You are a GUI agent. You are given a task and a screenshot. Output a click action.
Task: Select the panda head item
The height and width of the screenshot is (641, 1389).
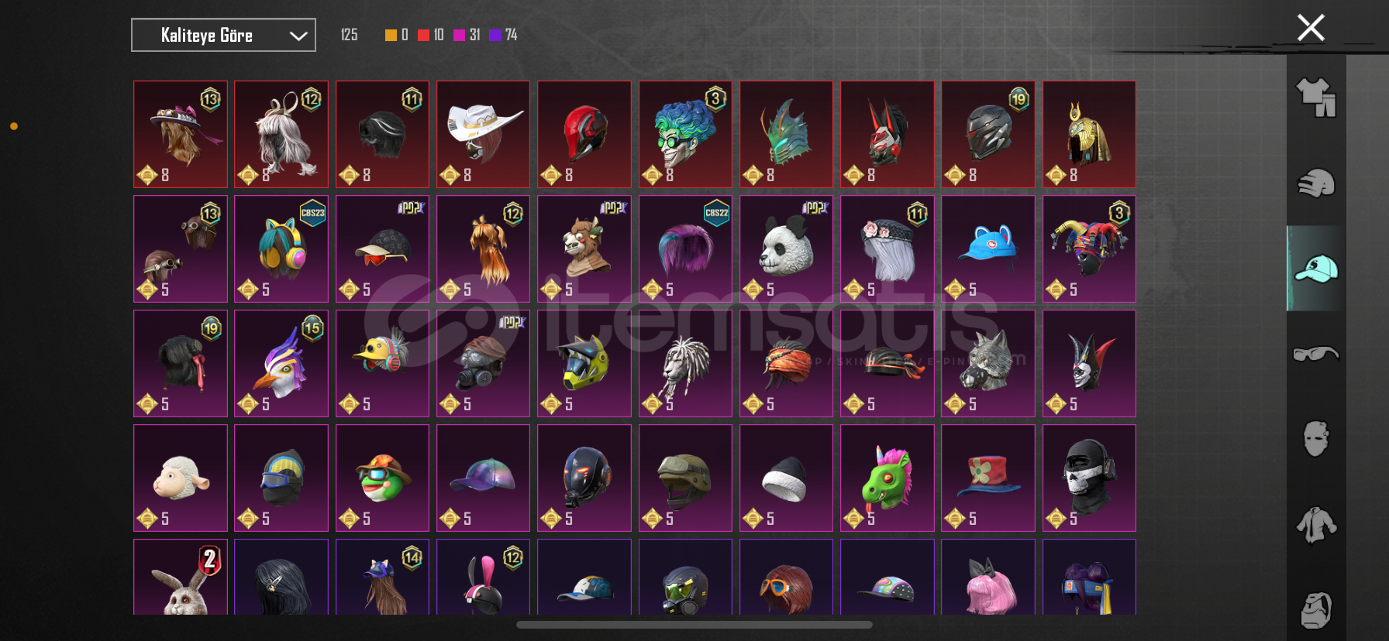(786, 249)
